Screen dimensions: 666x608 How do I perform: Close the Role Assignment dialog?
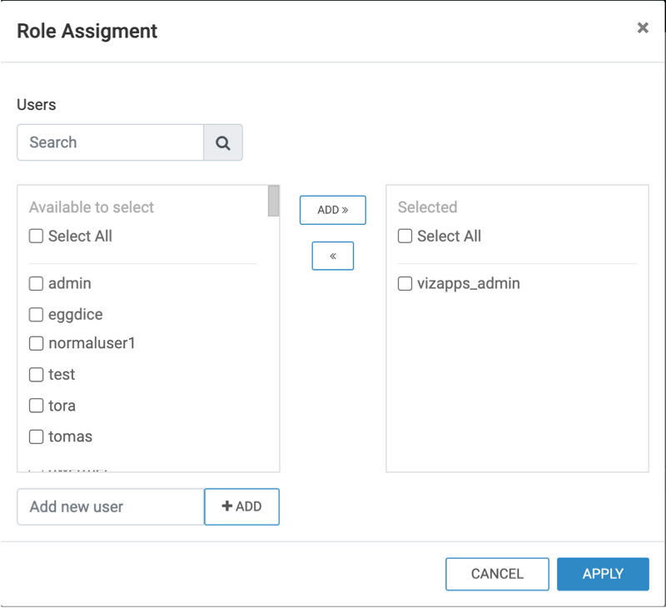(642, 27)
